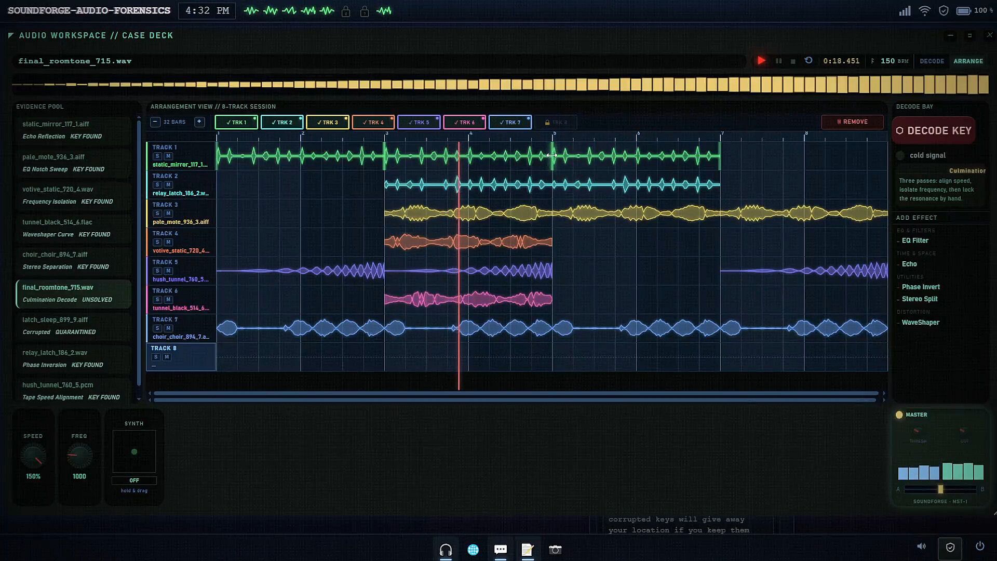Toggle the TRK 4 checkbox chip
This screenshot has height=561, width=997.
[373, 123]
